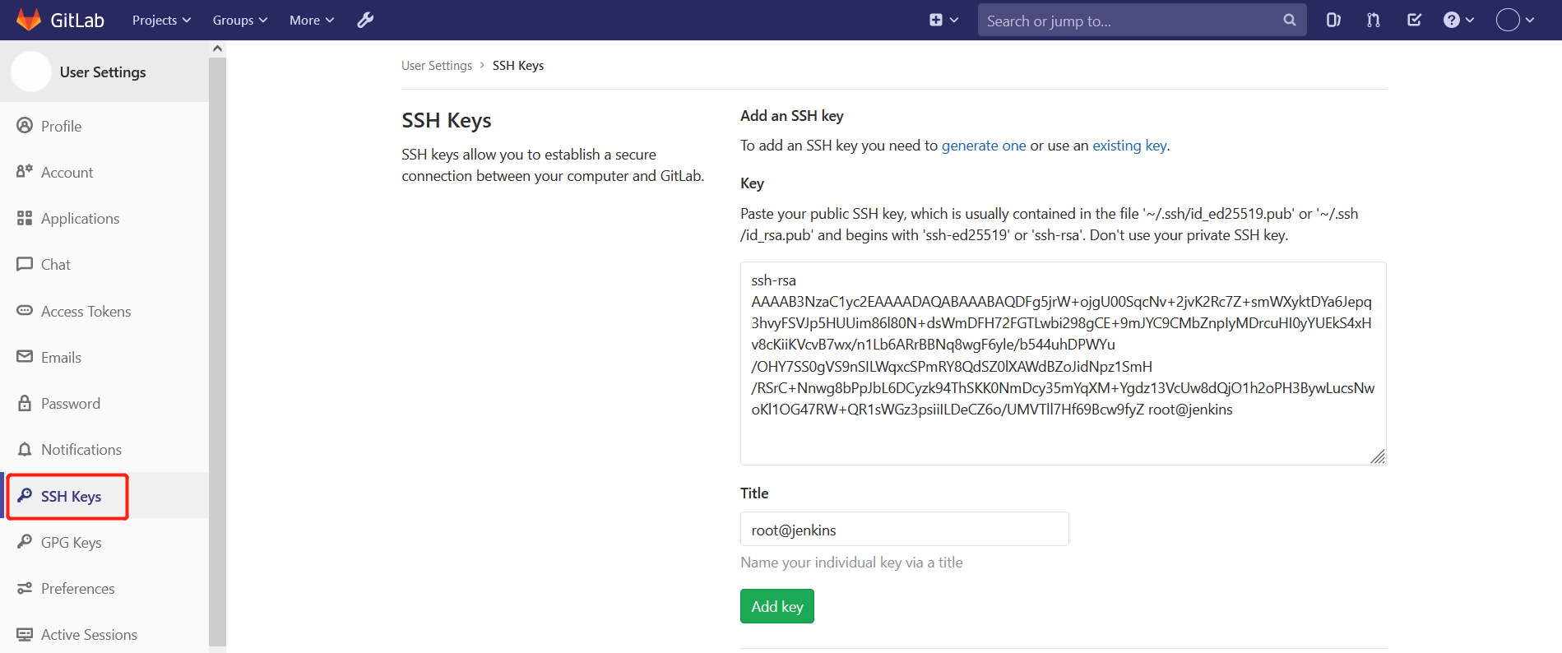The width and height of the screenshot is (1562, 653).
Task: Click the sidebar scroll up arrow
Action: (x=217, y=49)
